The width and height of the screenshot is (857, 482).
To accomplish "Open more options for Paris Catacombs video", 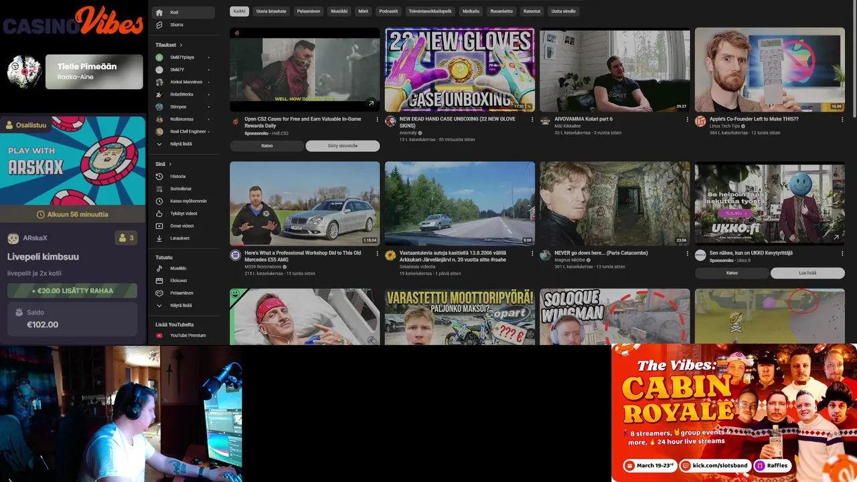I will (x=687, y=254).
